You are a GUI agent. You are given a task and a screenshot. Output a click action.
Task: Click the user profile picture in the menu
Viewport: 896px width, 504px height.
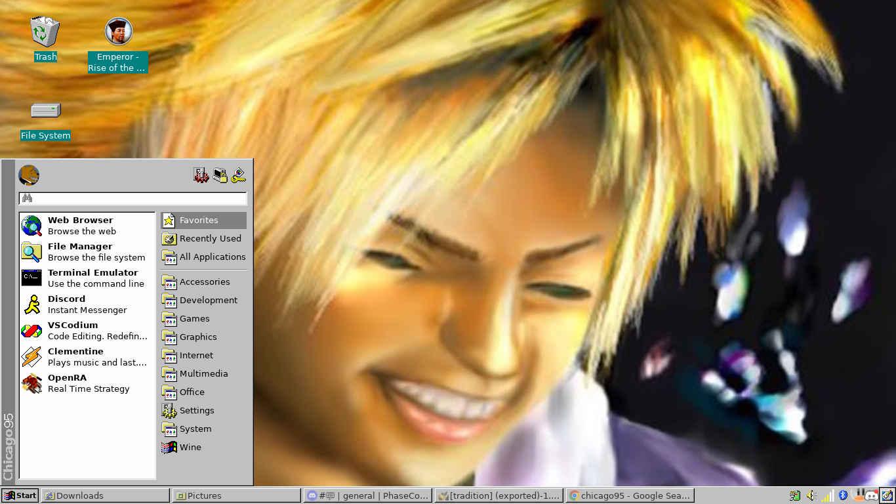pos(29,175)
